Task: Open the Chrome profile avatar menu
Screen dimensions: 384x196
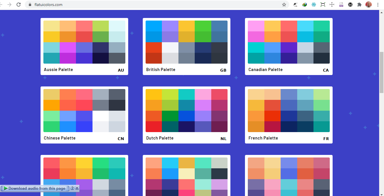Action: coord(369,5)
